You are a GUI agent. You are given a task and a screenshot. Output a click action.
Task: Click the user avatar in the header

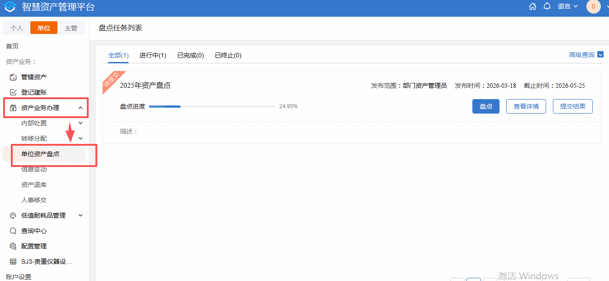point(593,6)
